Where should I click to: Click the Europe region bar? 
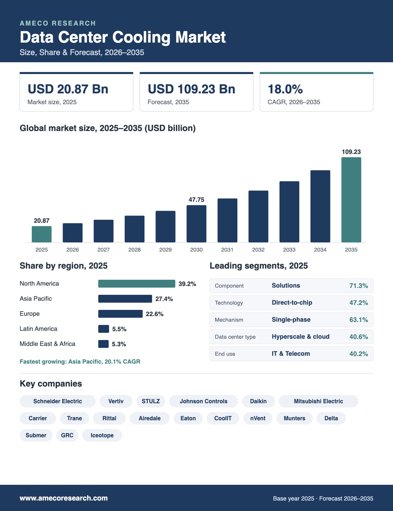click(121, 314)
